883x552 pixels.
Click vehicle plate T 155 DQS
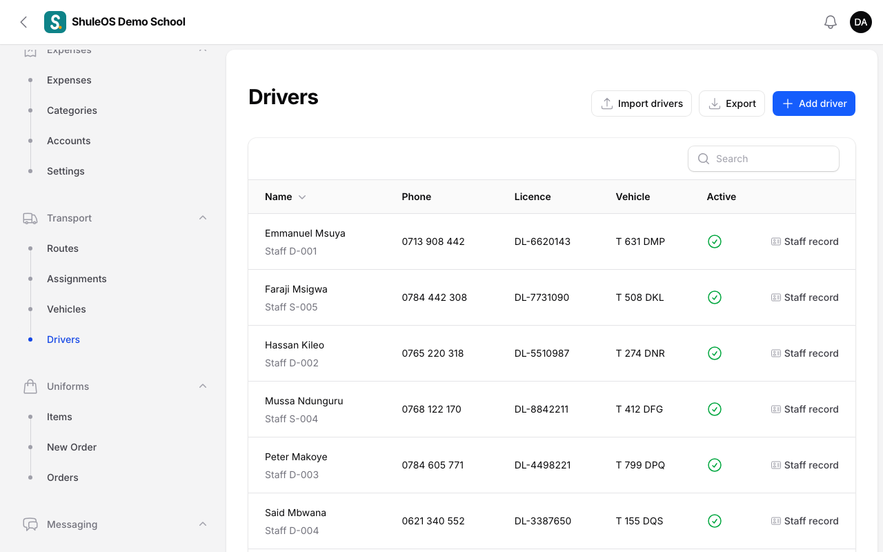[x=639, y=521]
